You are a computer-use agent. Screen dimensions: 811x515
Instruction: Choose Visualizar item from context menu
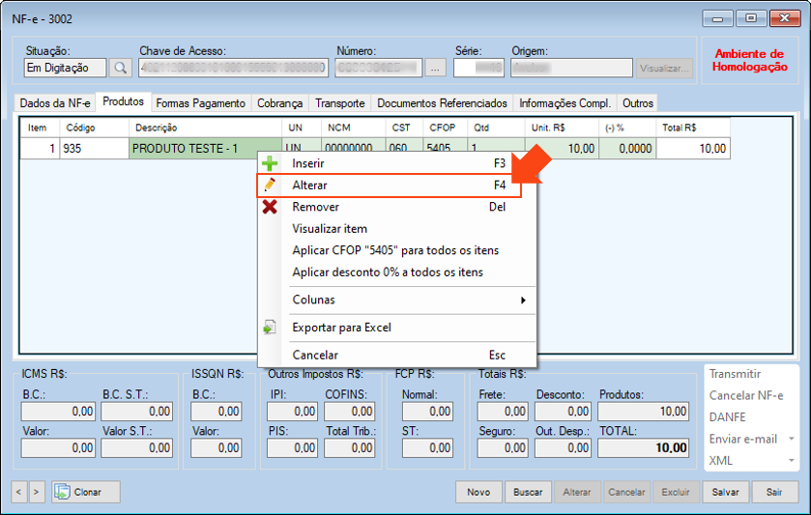click(330, 229)
